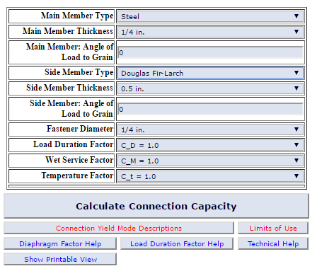Open Limits of Use
This screenshot has width=317, height=271.
(x=273, y=228)
